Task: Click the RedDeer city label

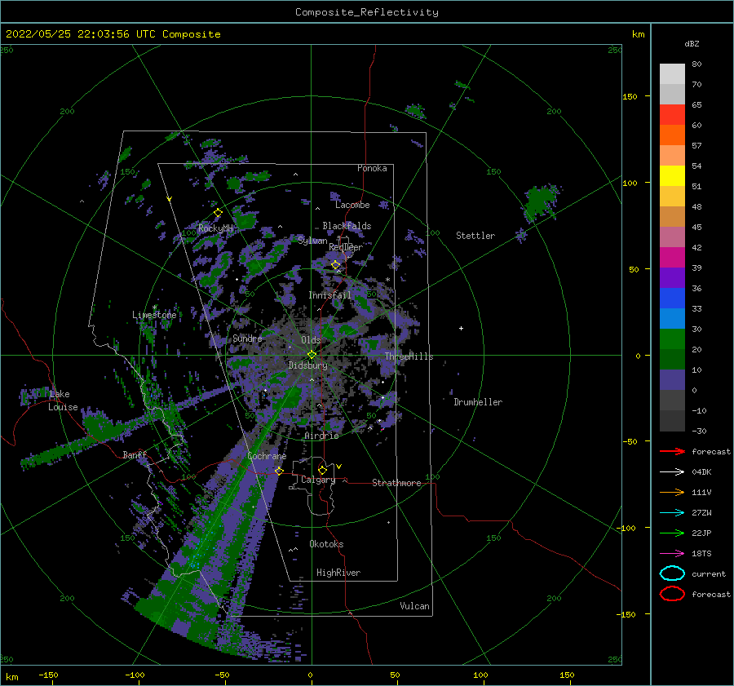Action: (x=346, y=247)
